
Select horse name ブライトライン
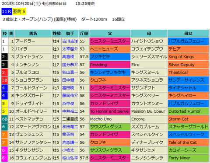(x=29, y=57)
